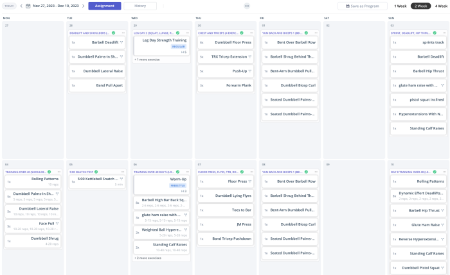Open options menu for Sprint, Deadlift workout

click(x=444, y=33)
